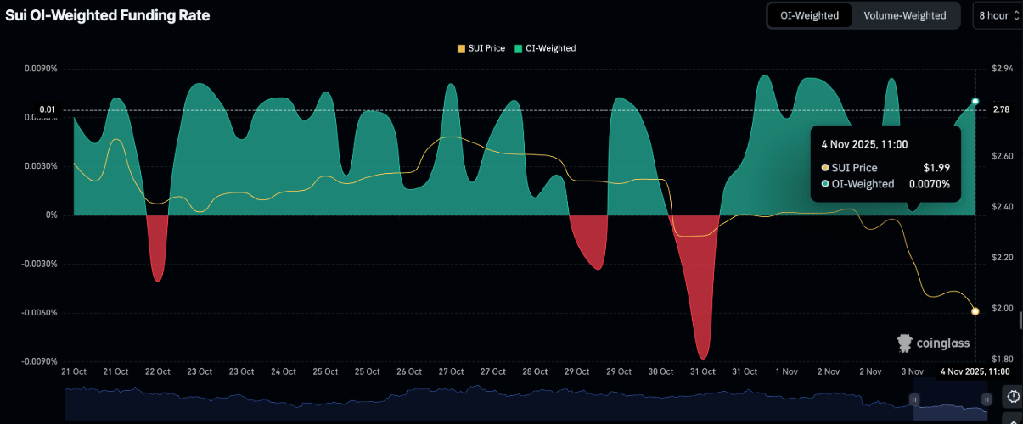
Task: Switch to the Volume-Weighted tab
Action: coord(905,15)
